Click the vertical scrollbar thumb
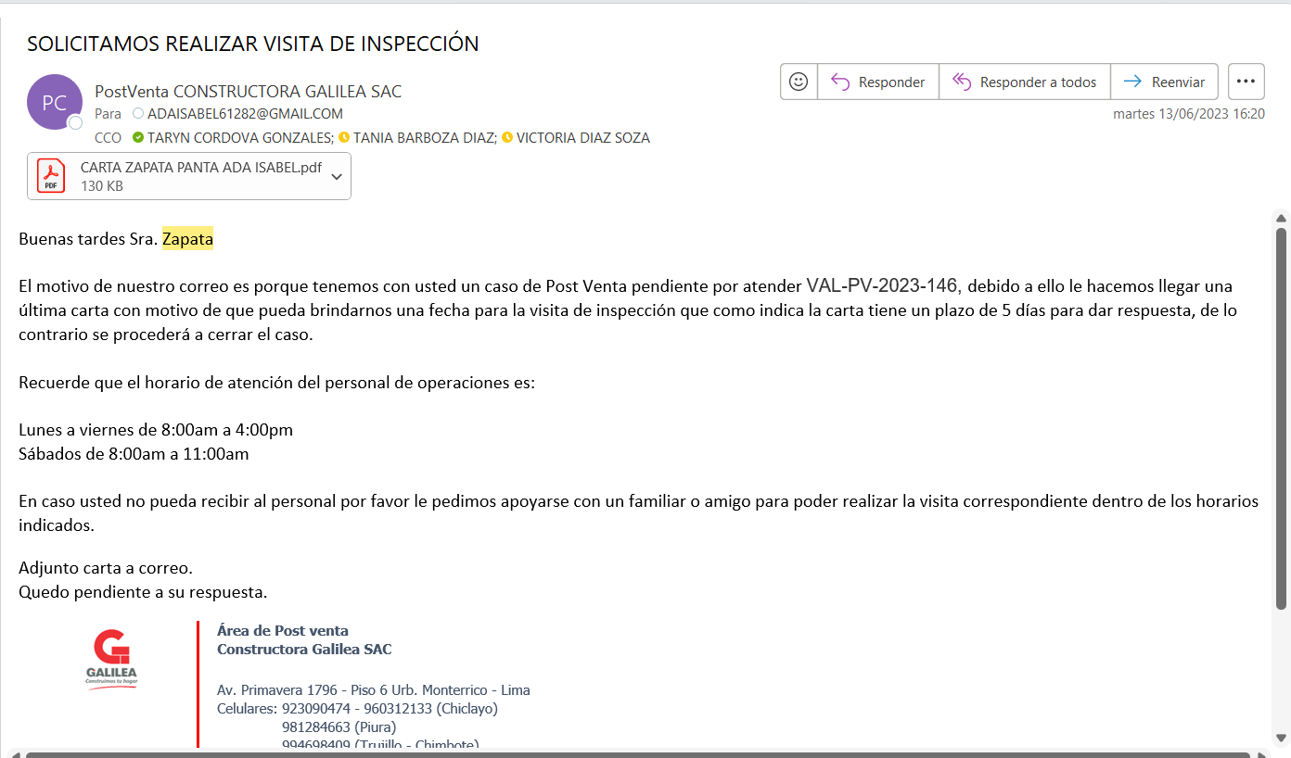Viewport: 1291px width, 758px height. coord(1281,418)
